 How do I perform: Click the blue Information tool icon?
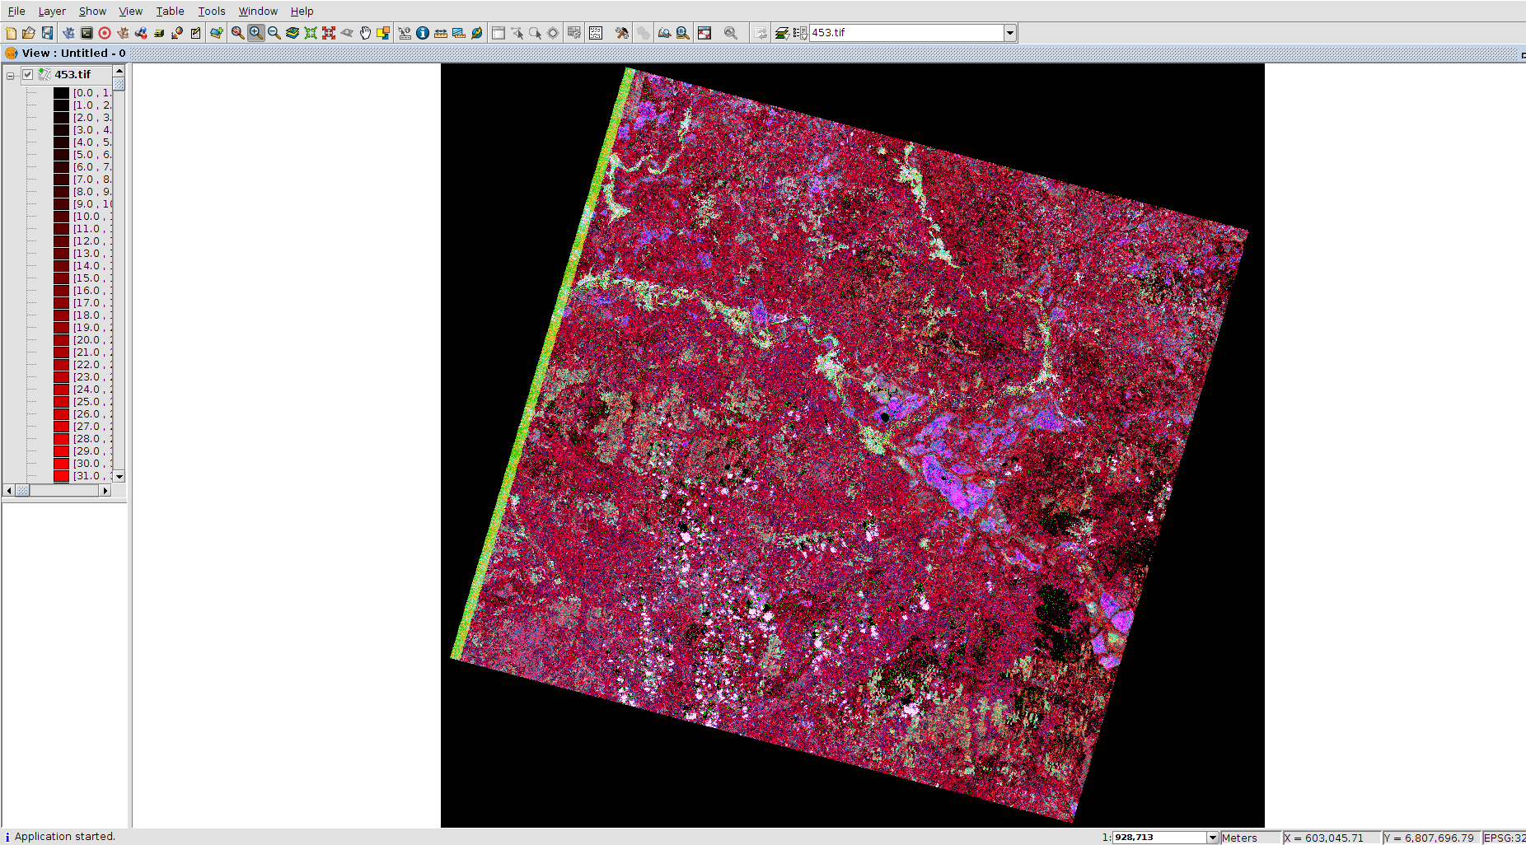pos(423,33)
